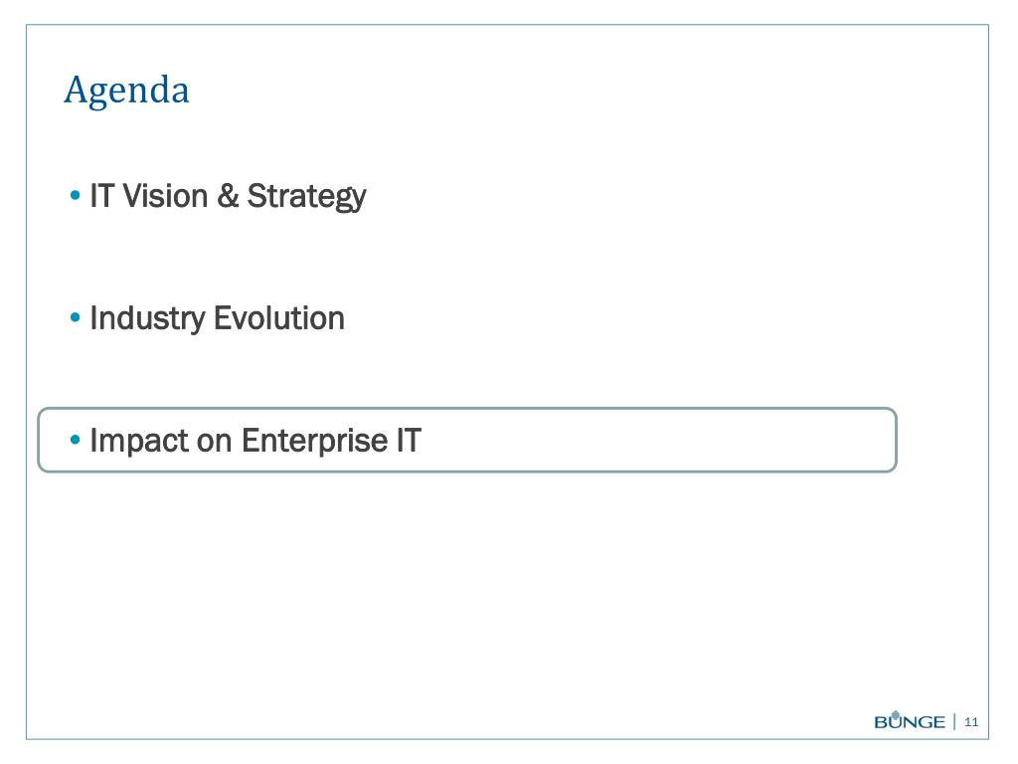This screenshot has height=764, width=1018.
Task: Click the word Impact in the highlighted bullet
Action: tap(139, 441)
